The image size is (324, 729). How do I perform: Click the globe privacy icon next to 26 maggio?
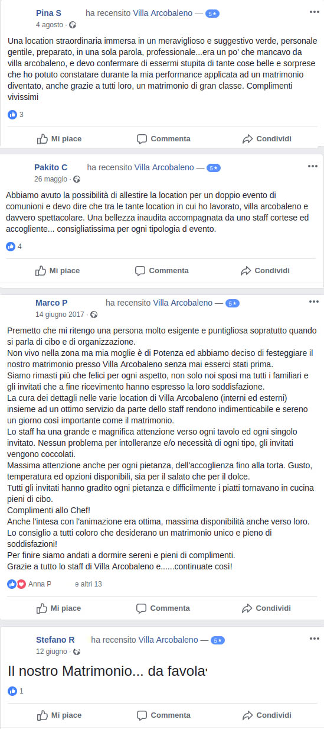76,179
